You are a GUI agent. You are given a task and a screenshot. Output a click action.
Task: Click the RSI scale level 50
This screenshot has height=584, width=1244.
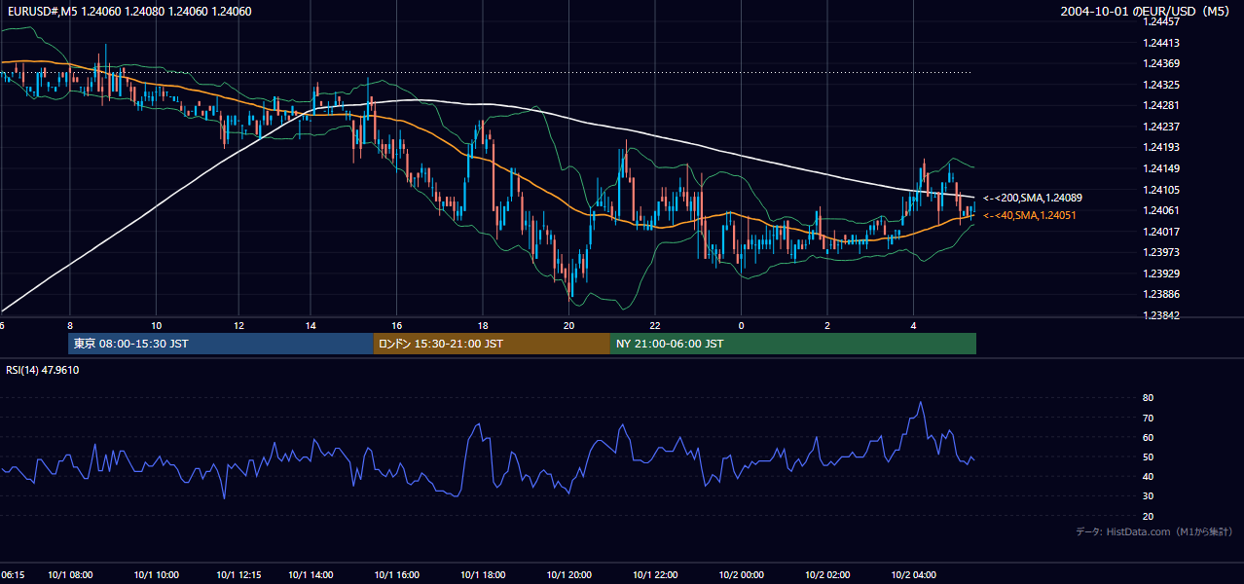click(x=1148, y=456)
